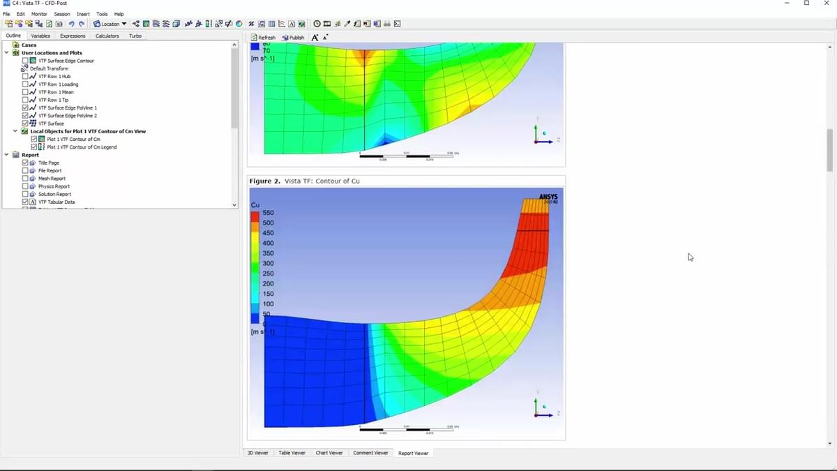Collapse the Report tree node
Viewport: 837px width, 471px height.
(x=6, y=155)
